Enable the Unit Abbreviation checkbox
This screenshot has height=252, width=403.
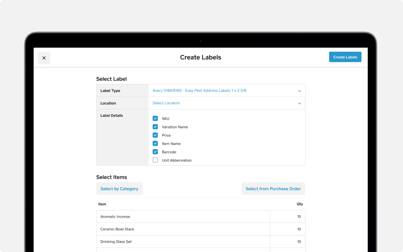point(155,160)
